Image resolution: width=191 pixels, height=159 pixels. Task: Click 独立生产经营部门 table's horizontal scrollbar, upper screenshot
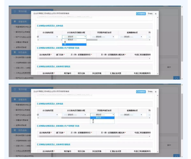[x=80, y=58]
